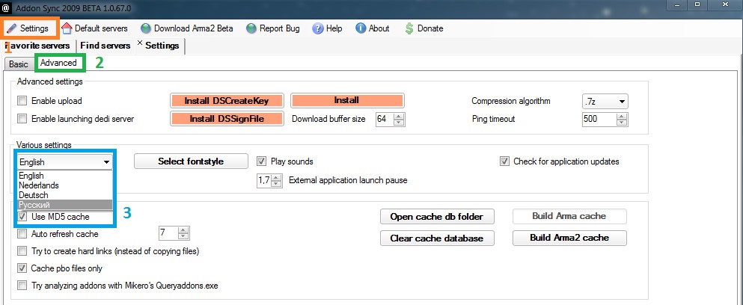Click the launch pause field showing 1,7

pos(264,180)
